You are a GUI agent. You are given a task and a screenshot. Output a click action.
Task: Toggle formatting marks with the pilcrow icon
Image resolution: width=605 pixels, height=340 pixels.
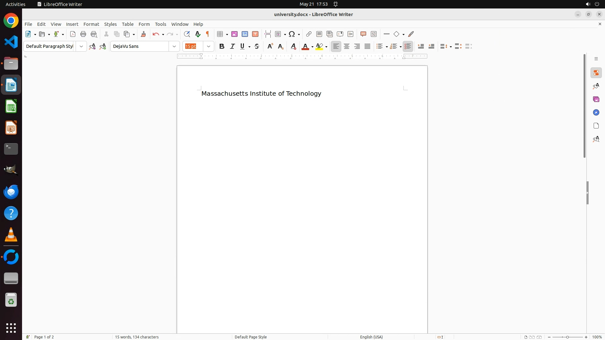208,34
